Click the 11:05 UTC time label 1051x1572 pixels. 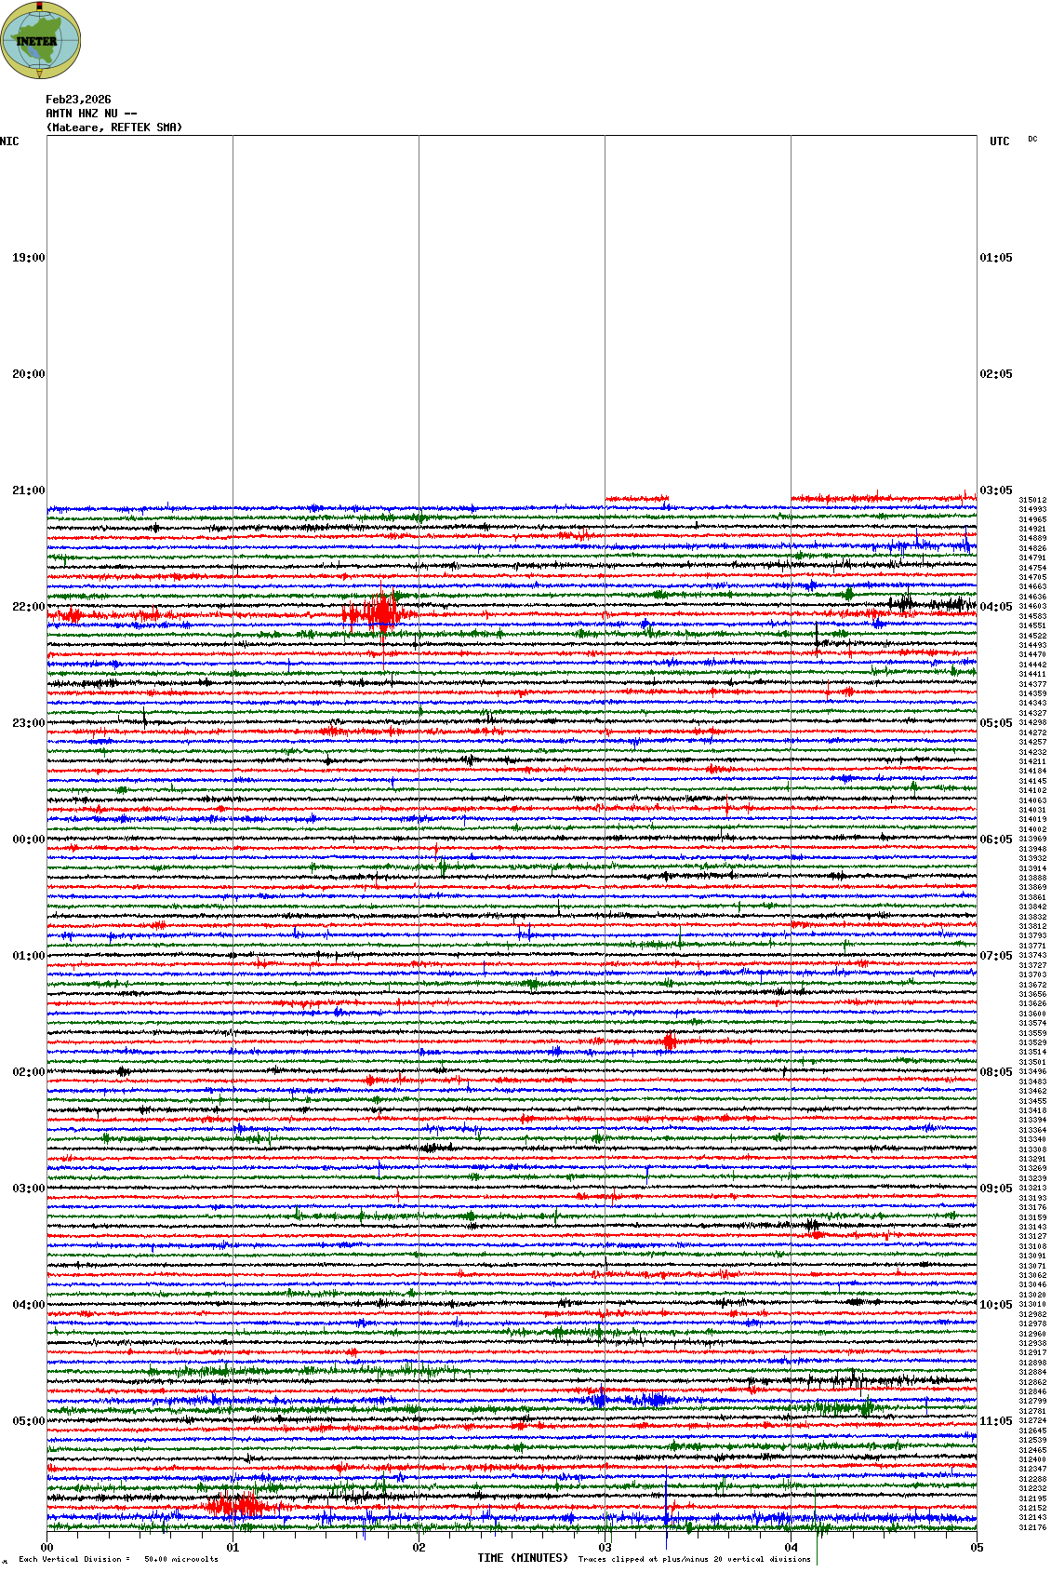[995, 1421]
